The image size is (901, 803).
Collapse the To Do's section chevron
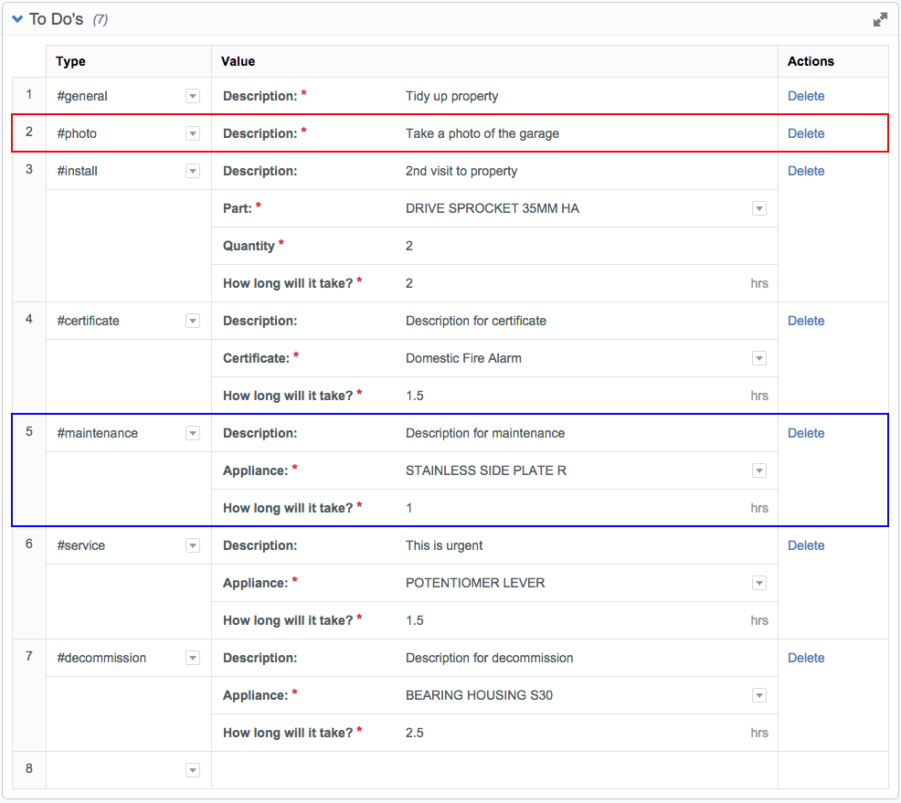click(x=17, y=19)
